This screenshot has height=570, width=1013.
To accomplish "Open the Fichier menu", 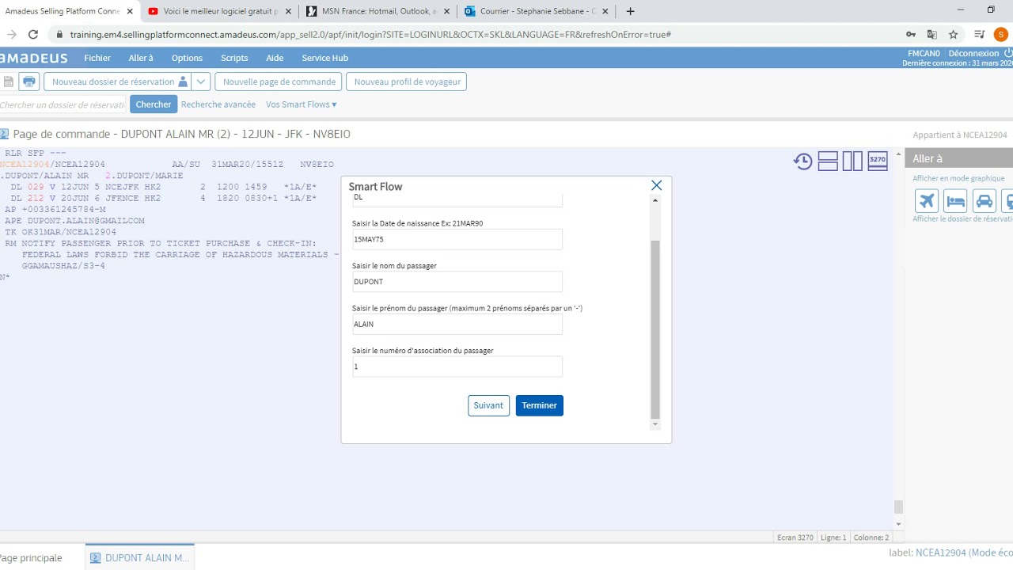I will click(97, 58).
